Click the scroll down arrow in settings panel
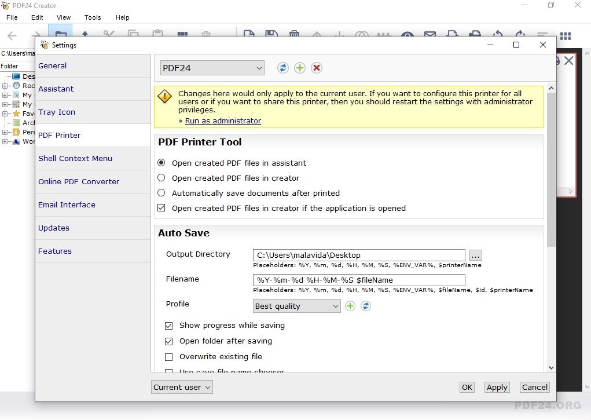Screen dimensions: 591x420 tap(551, 368)
